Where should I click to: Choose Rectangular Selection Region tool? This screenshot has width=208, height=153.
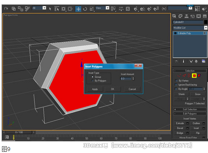[x=63, y=9]
